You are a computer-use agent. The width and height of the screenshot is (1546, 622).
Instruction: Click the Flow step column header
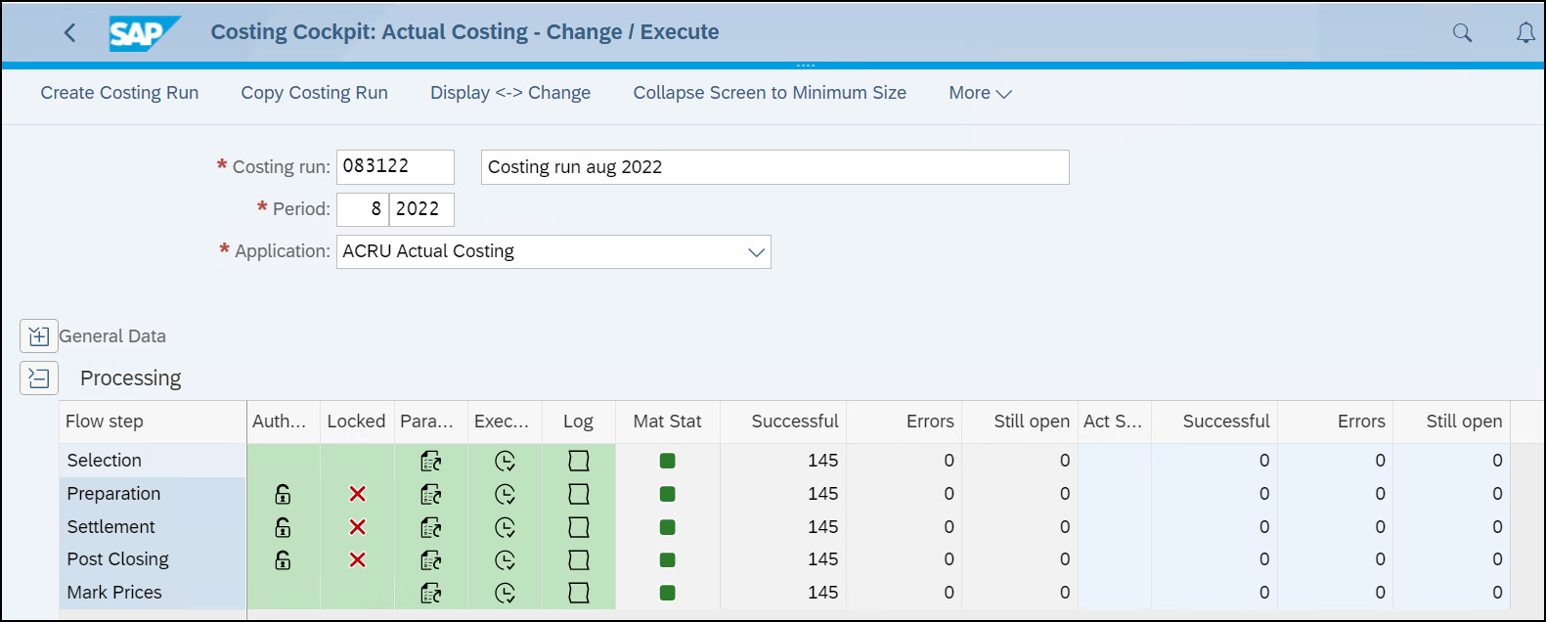[x=153, y=422]
